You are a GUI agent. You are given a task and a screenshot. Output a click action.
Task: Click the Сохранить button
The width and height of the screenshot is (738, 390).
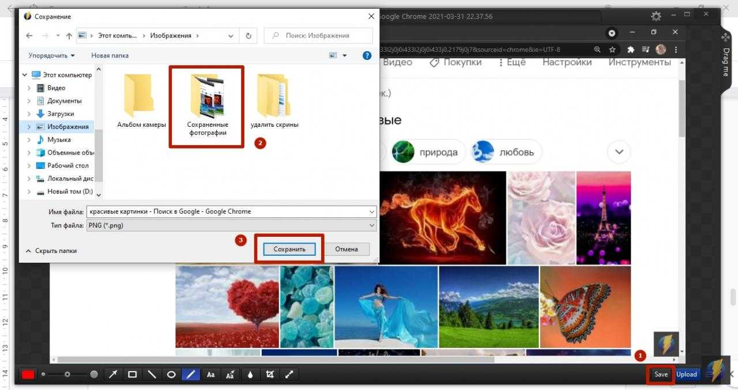tap(289, 249)
